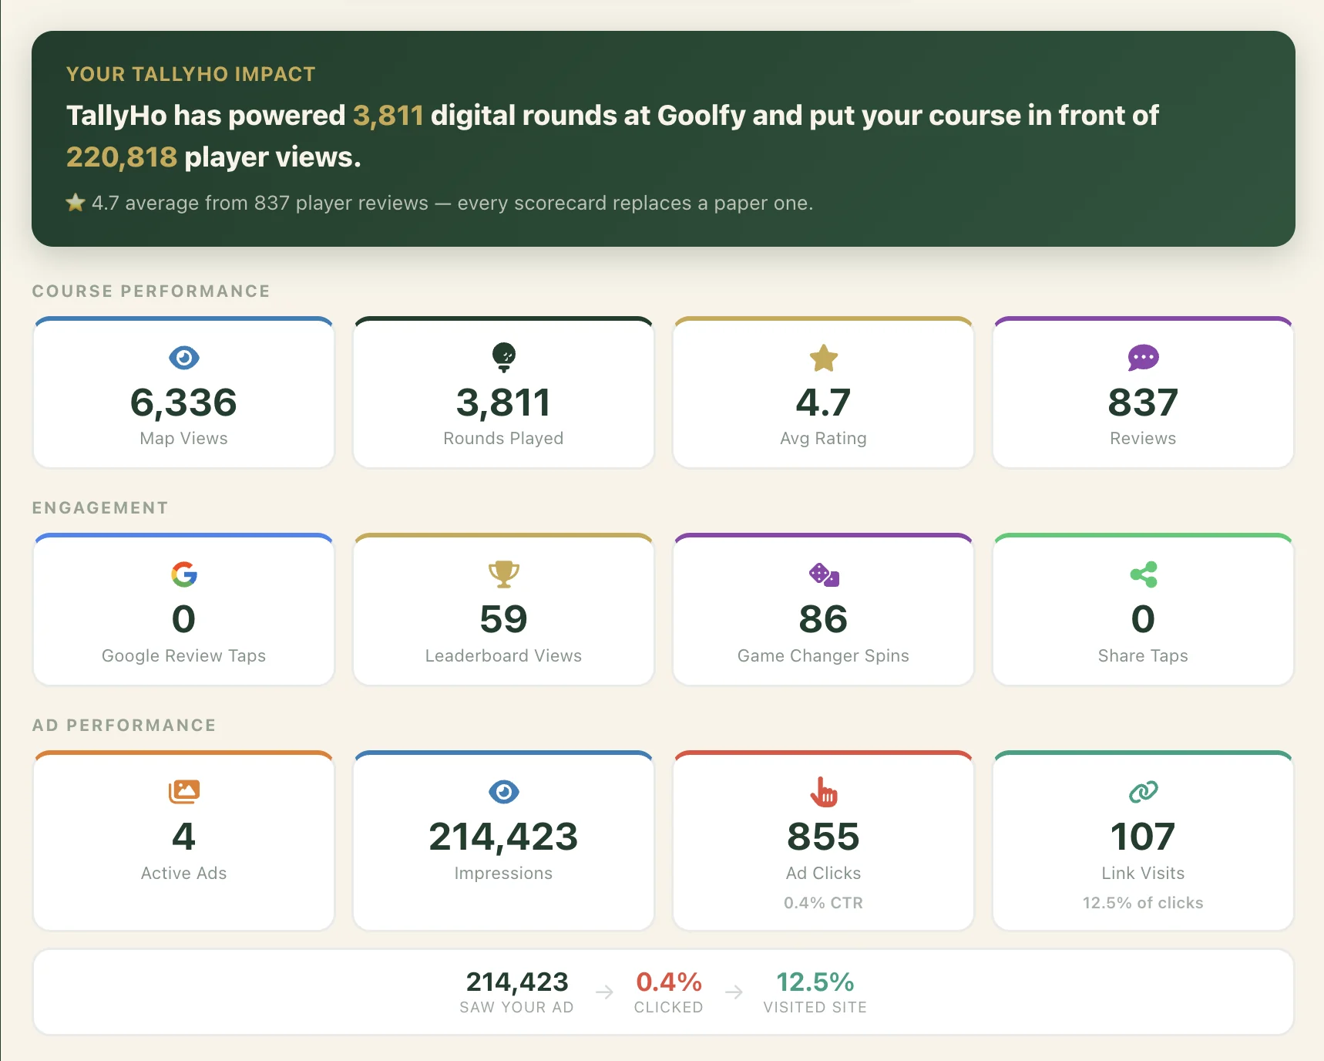Click the Link Visits label
The height and width of the screenshot is (1061, 1324).
[x=1143, y=874]
